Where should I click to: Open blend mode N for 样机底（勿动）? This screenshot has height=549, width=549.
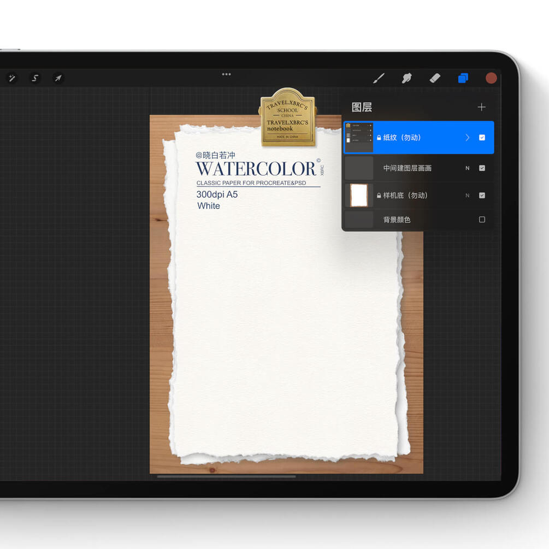pyautogui.click(x=467, y=196)
